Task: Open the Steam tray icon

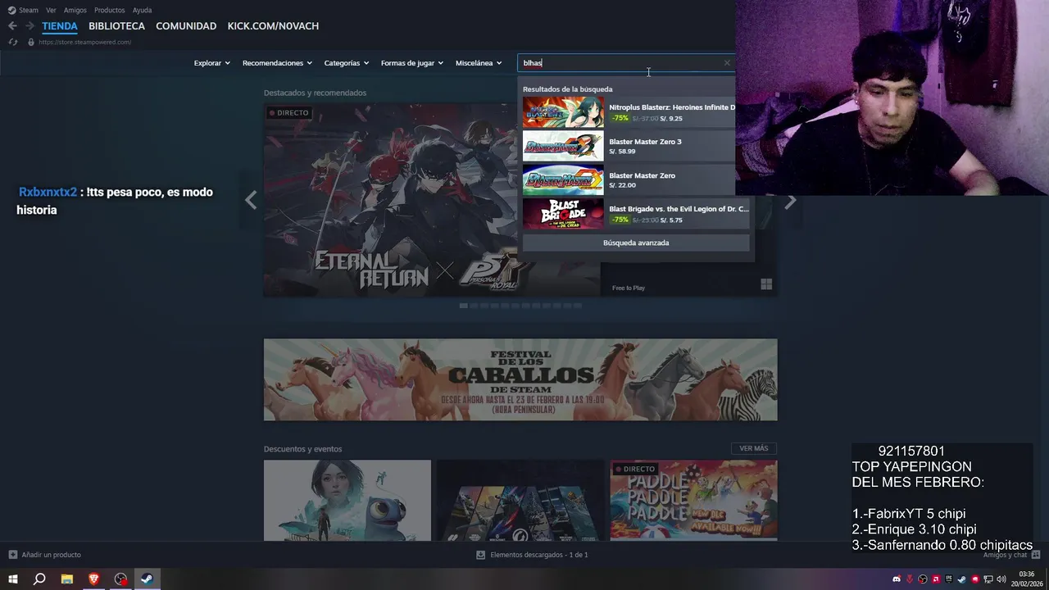Action: click(x=962, y=579)
